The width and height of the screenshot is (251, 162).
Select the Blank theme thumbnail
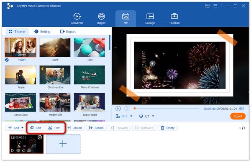coord(55,48)
